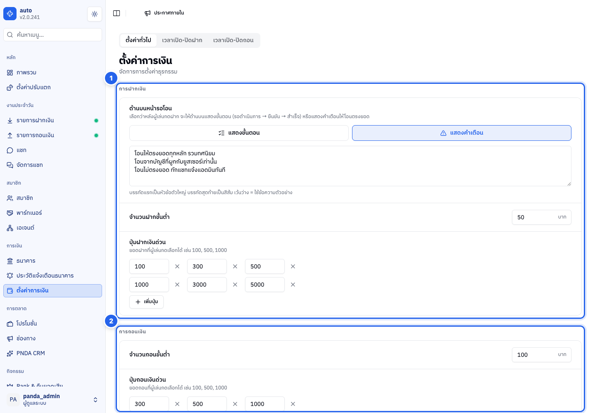
Task: Focus the ค้นหาเมนู search box
Action: [x=52, y=35]
